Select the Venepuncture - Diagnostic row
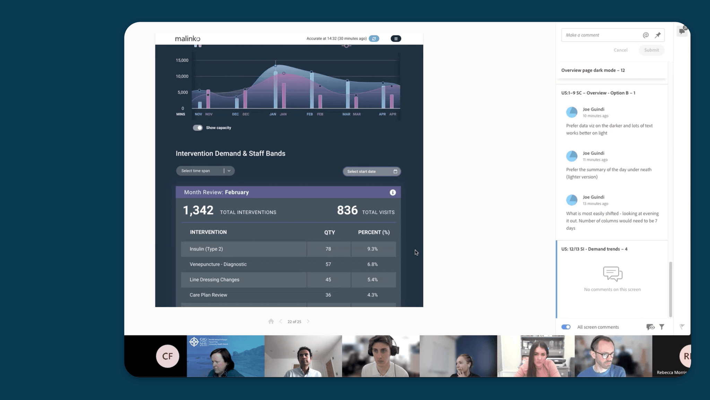Viewport: 710px width, 400px height. coord(288,264)
